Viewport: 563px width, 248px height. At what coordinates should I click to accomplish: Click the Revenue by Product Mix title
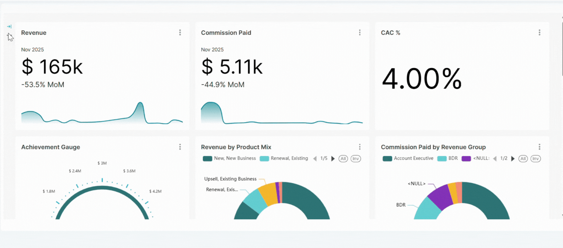(x=236, y=147)
